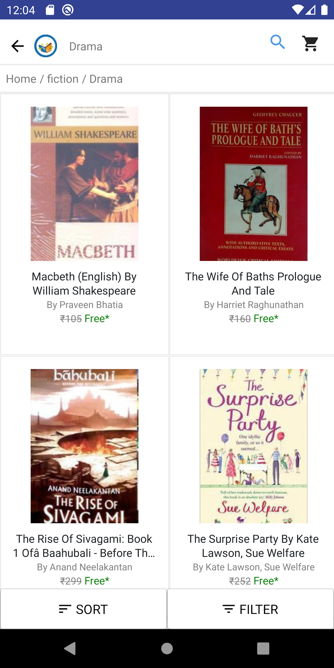Tap the round book app logo

(x=46, y=46)
